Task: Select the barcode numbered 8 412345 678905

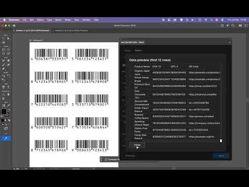Action: click(49, 77)
